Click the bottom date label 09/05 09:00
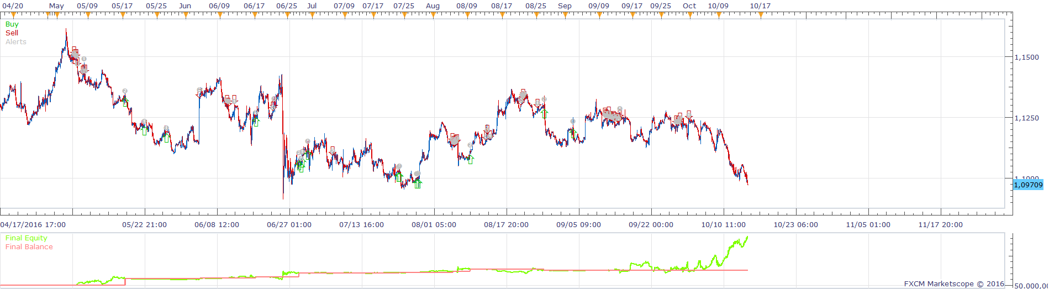Image resolution: width=1049 pixels, height=289 pixels. pos(579,225)
